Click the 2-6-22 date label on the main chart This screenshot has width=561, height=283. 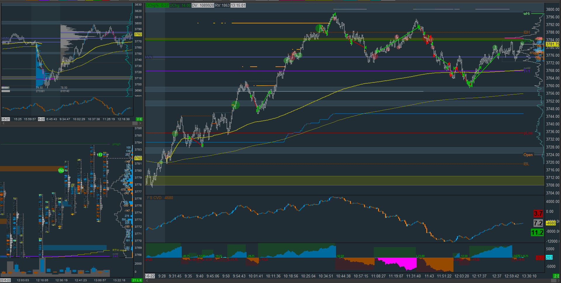(150, 276)
